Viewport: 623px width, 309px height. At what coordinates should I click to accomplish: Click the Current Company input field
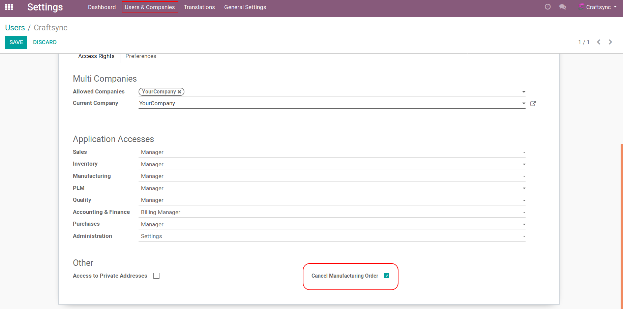pyautogui.click(x=327, y=104)
